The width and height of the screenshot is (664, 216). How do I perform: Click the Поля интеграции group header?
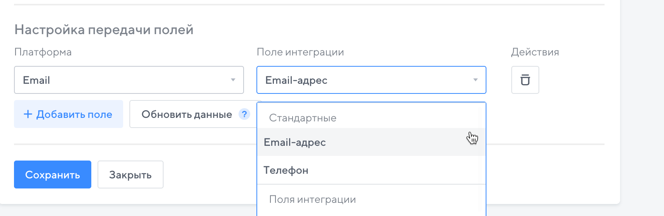coord(312,199)
